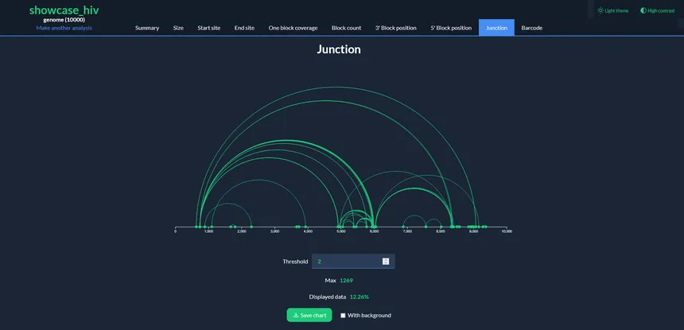This screenshot has width=684, height=330.
Task: Check the With background checkbox
Action: pos(343,315)
